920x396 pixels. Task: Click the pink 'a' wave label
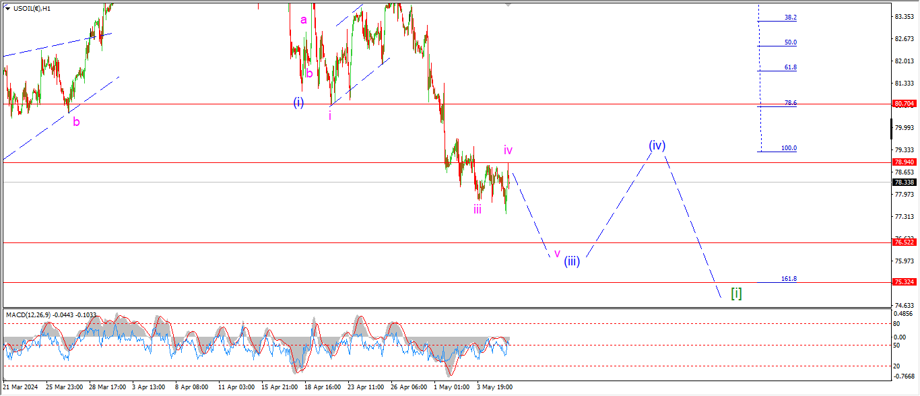tap(304, 20)
